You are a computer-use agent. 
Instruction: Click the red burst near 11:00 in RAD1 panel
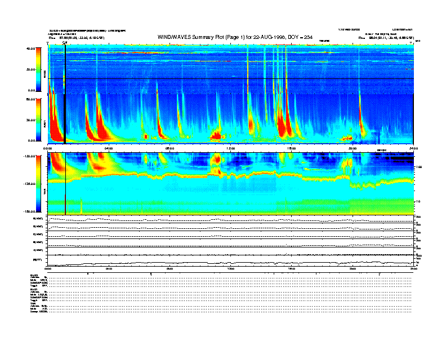pos(216,135)
